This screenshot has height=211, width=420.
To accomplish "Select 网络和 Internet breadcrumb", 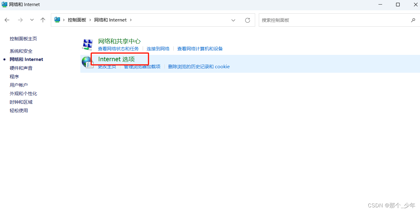I will pyautogui.click(x=110, y=20).
